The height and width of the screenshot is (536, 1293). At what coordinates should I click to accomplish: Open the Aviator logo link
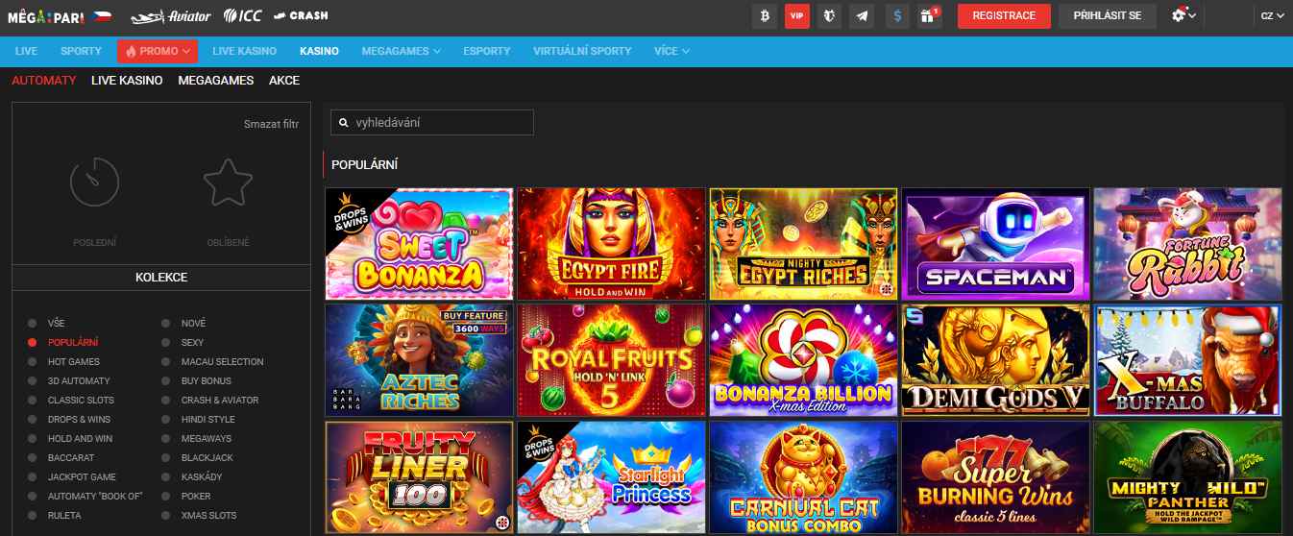[170, 16]
